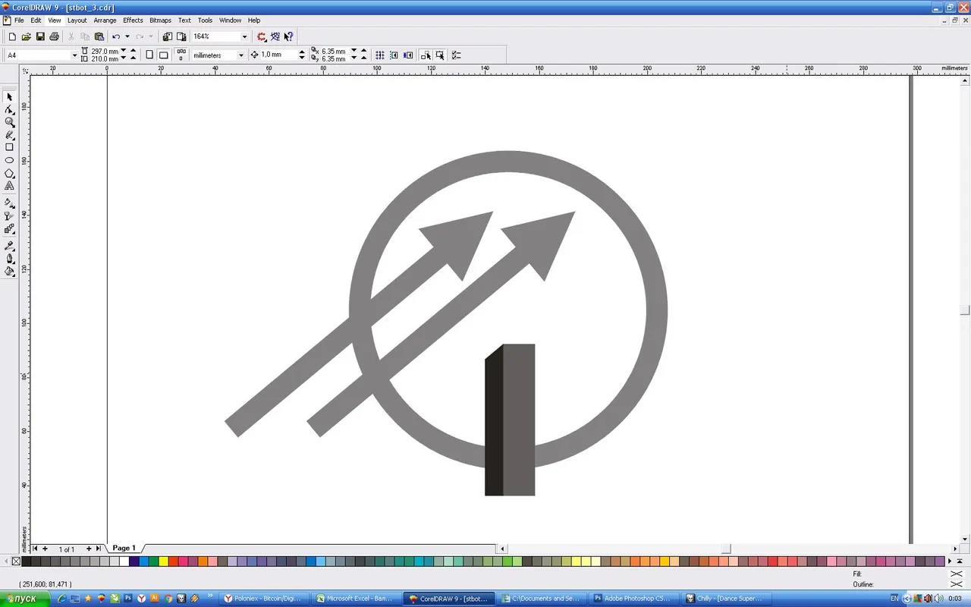Toggle set default or current page size
Image resolution: width=971 pixels, height=607 pixels.
pos(181,55)
